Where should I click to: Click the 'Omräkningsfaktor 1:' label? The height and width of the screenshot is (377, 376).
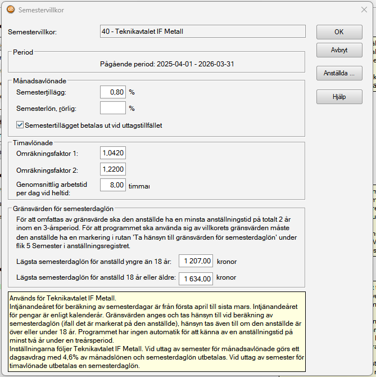click(x=47, y=154)
